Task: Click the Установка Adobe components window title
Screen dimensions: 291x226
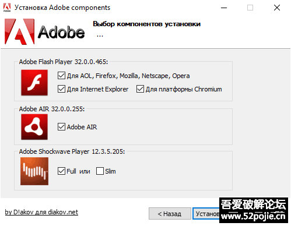Action: point(62,8)
